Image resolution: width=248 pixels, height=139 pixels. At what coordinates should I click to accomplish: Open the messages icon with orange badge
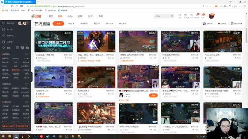[x=203, y=15]
